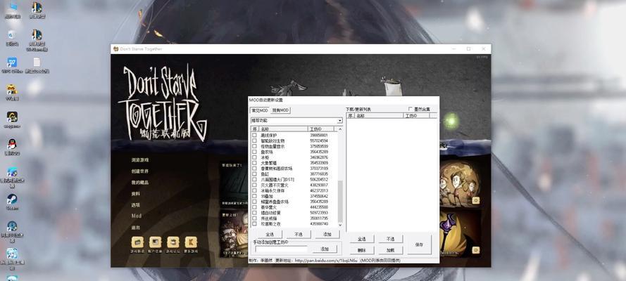Open 选项 in the game menu
The height and width of the screenshot is (281, 626).
click(136, 204)
